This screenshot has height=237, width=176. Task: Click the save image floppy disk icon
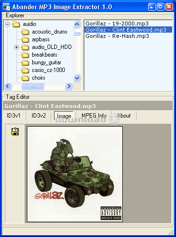point(15,131)
